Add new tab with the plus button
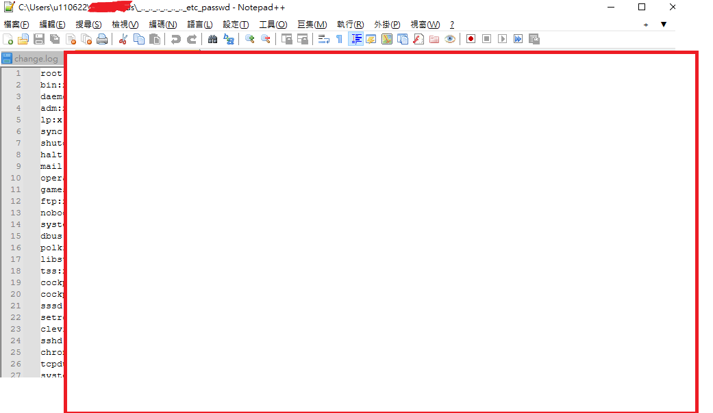Image resolution: width=713 pixels, height=413 pixels. [x=646, y=25]
